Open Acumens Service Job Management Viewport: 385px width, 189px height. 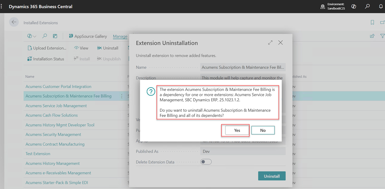point(56,106)
